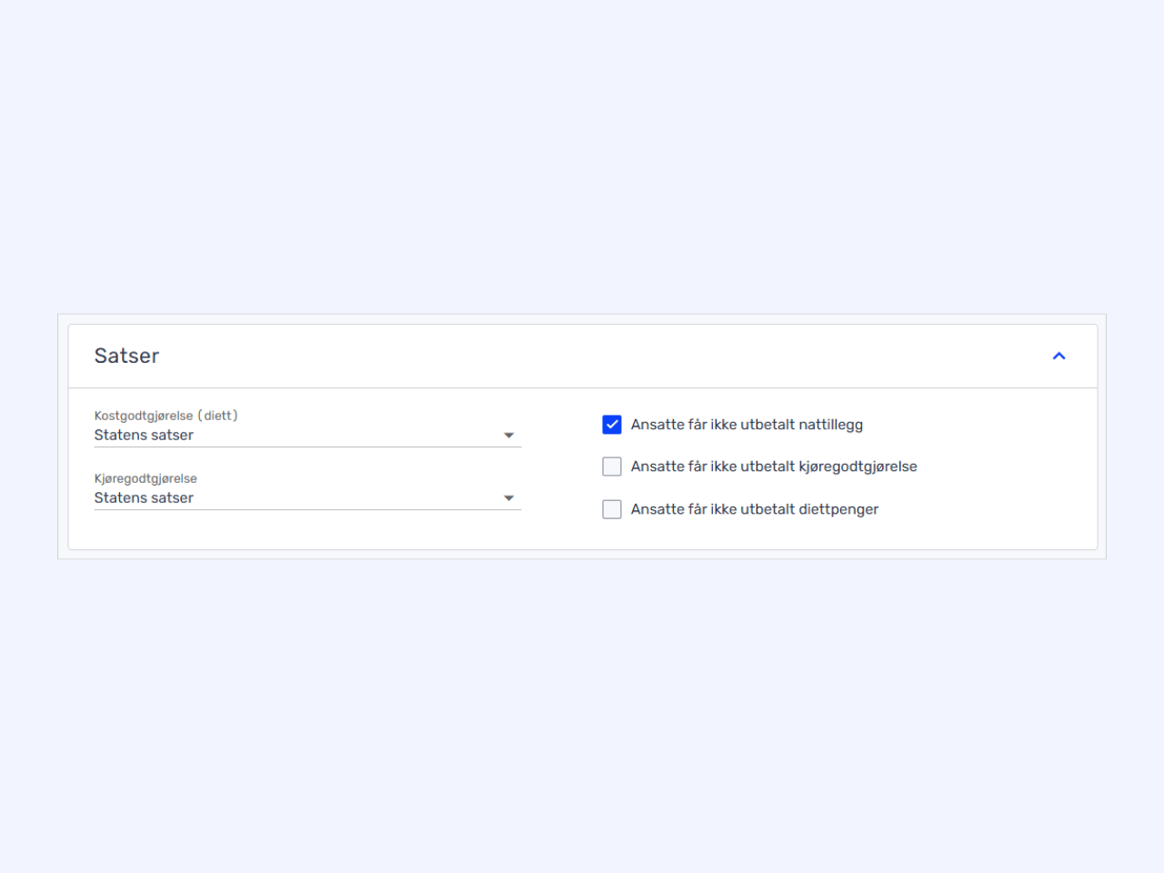This screenshot has width=1164, height=873.
Task: Open the Kjøregodtgjørelse dropdown
Action: click(307, 498)
